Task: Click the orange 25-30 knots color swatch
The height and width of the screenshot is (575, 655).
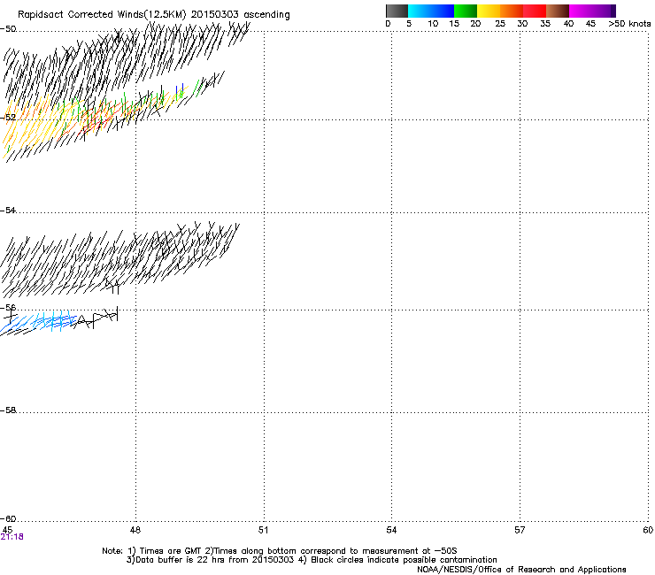Action: click(x=512, y=11)
